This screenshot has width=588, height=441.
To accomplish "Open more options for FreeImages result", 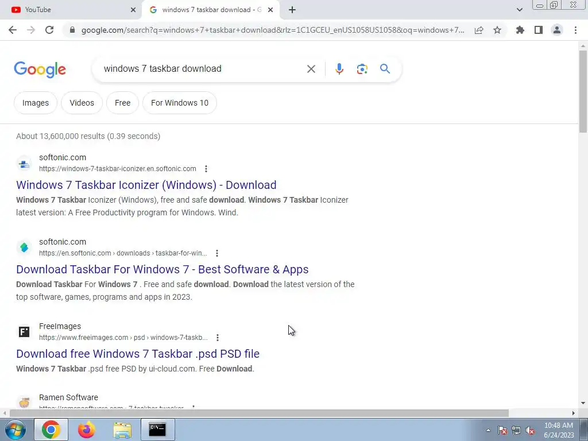I will (218, 338).
